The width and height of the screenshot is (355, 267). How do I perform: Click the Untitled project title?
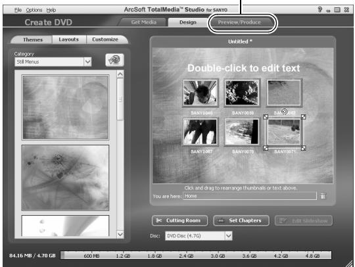[240, 41]
